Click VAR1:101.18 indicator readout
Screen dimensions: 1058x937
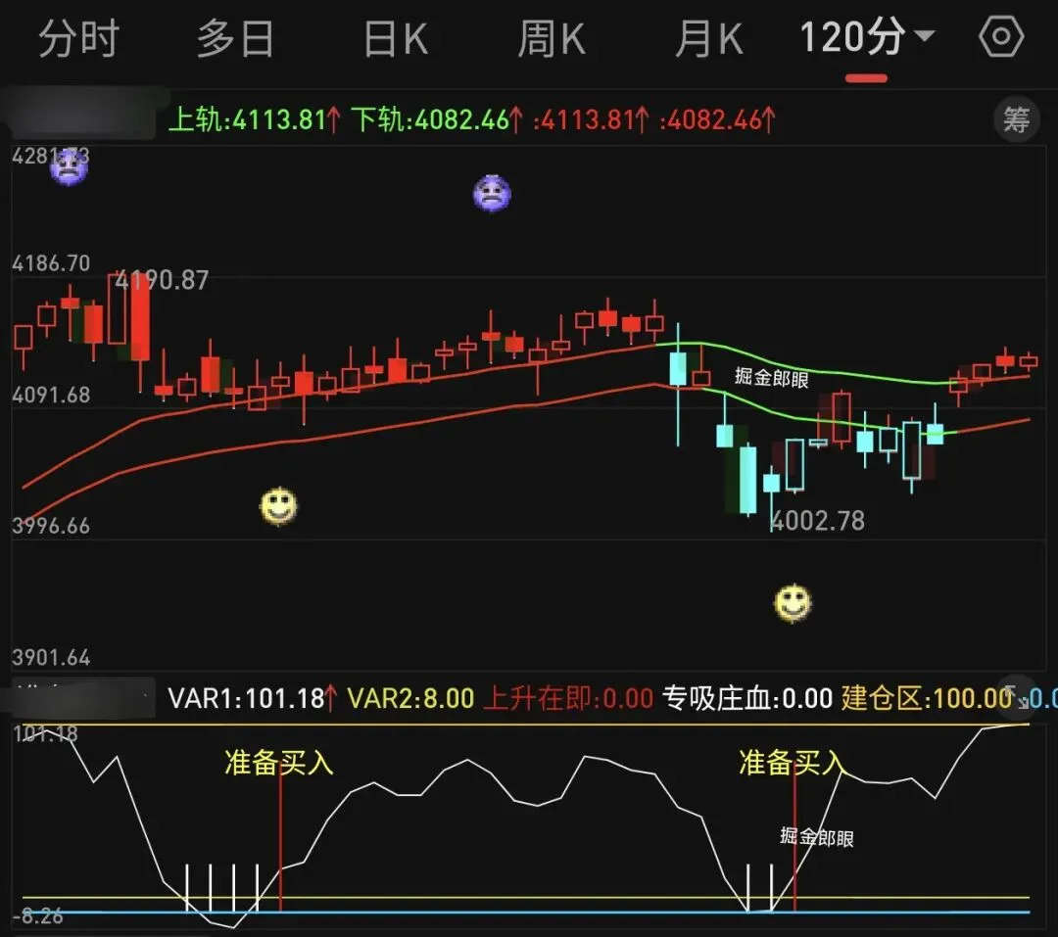tap(253, 699)
